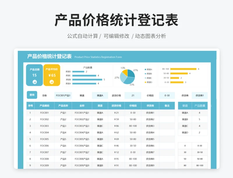This screenshot has height=178, width=233.
Task: Click the 产品名称 column header
Action: [x=63, y=106]
